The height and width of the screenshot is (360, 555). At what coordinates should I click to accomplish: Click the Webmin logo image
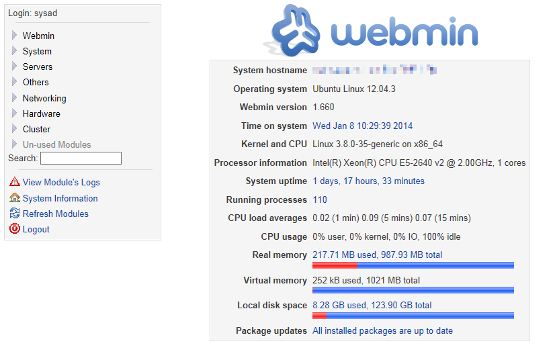click(x=374, y=32)
